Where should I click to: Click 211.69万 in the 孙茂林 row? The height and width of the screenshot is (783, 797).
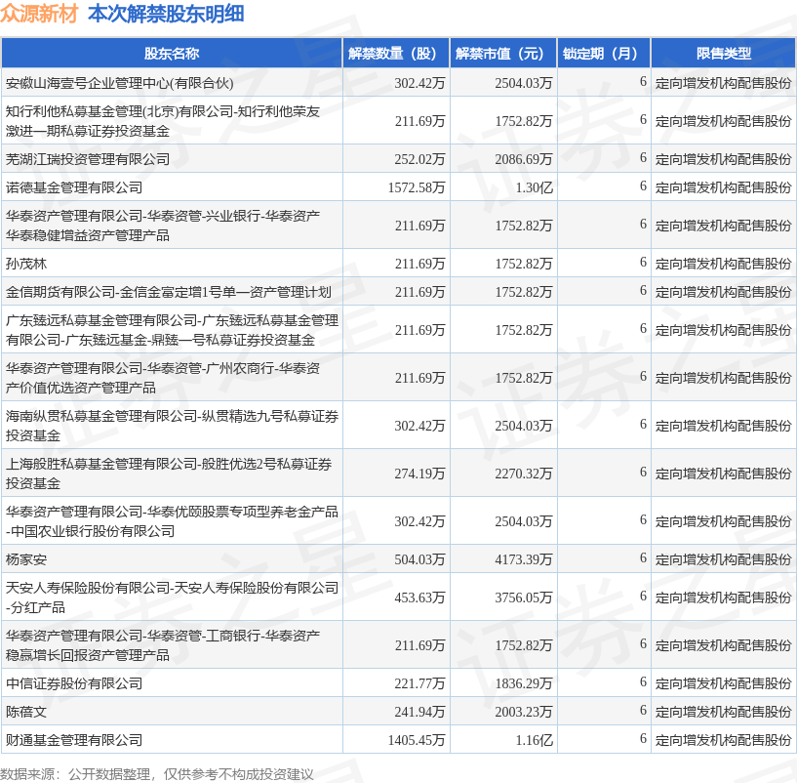tap(419, 264)
